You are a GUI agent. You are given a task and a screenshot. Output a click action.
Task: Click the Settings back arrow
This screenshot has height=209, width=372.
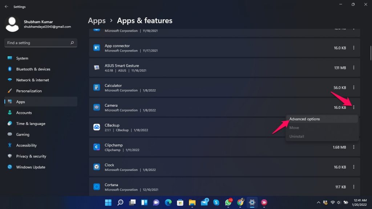click(6, 7)
